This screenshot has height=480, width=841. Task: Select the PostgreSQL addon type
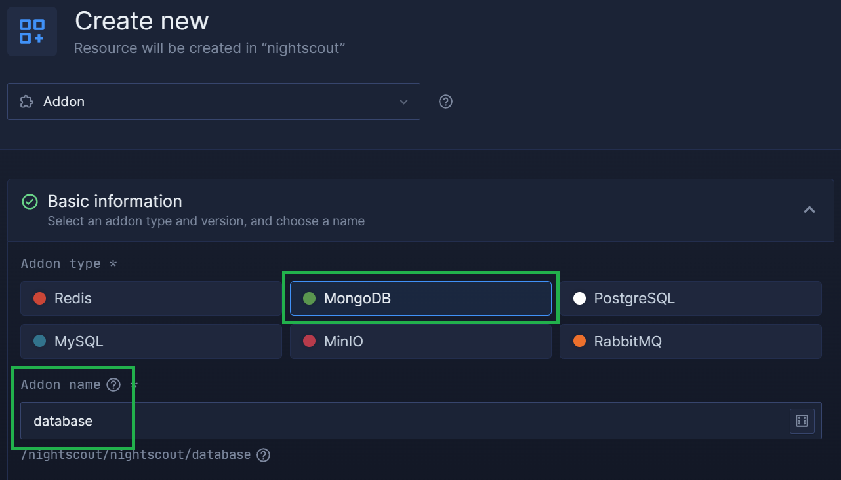pyautogui.click(x=690, y=299)
